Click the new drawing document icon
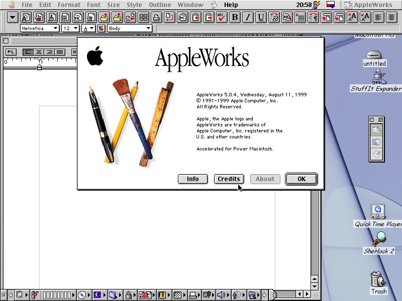The width and height of the screenshot is (402, 301). click(39, 18)
